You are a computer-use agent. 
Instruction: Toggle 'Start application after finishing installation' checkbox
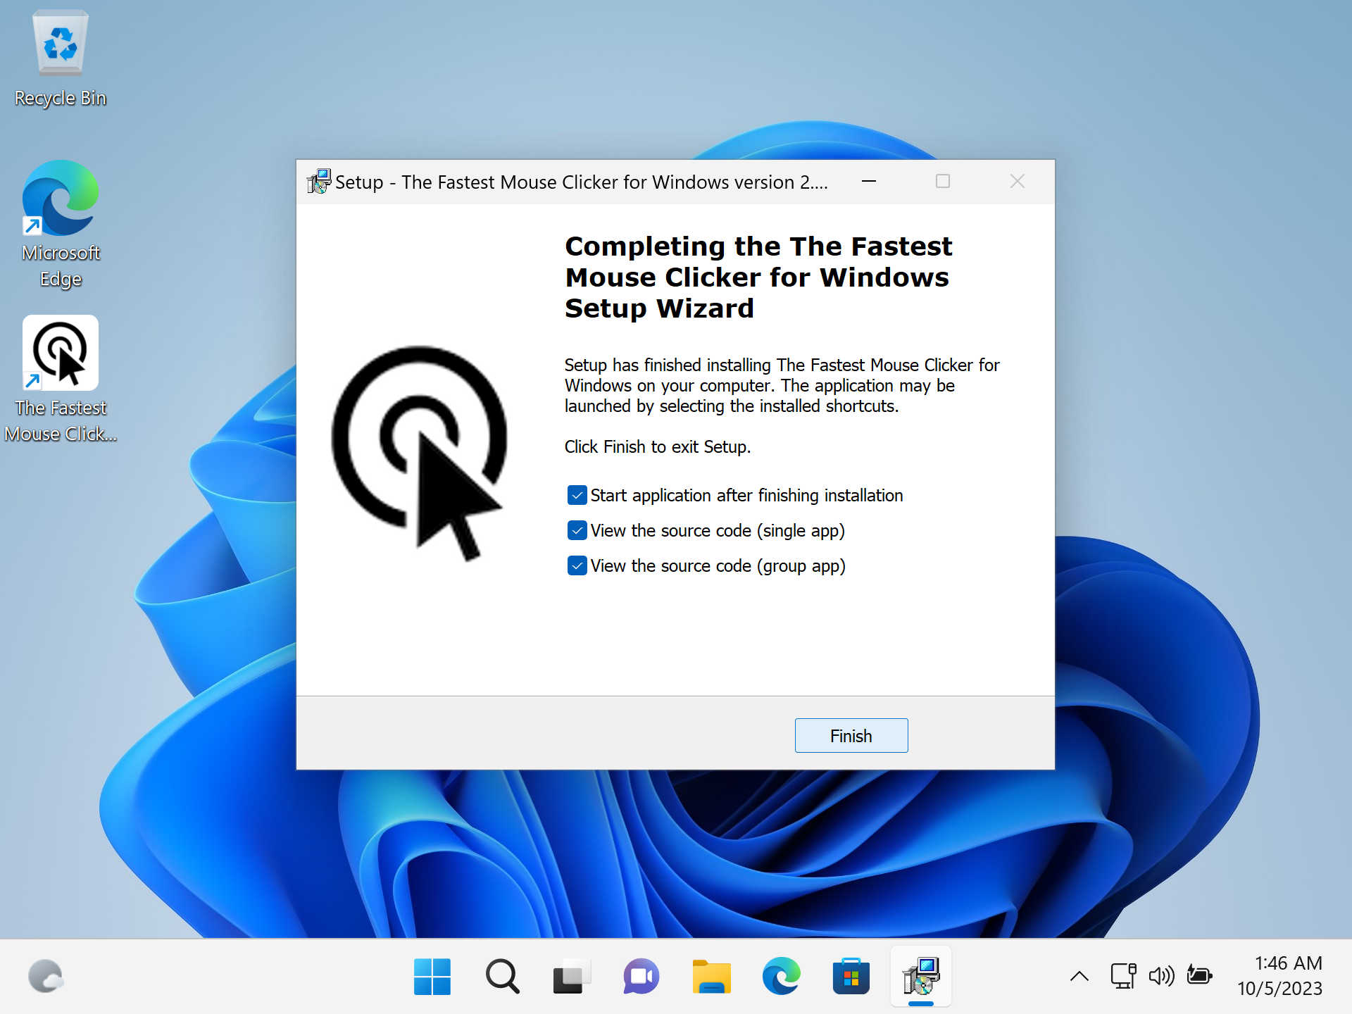pyautogui.click(x=576, y=494)
